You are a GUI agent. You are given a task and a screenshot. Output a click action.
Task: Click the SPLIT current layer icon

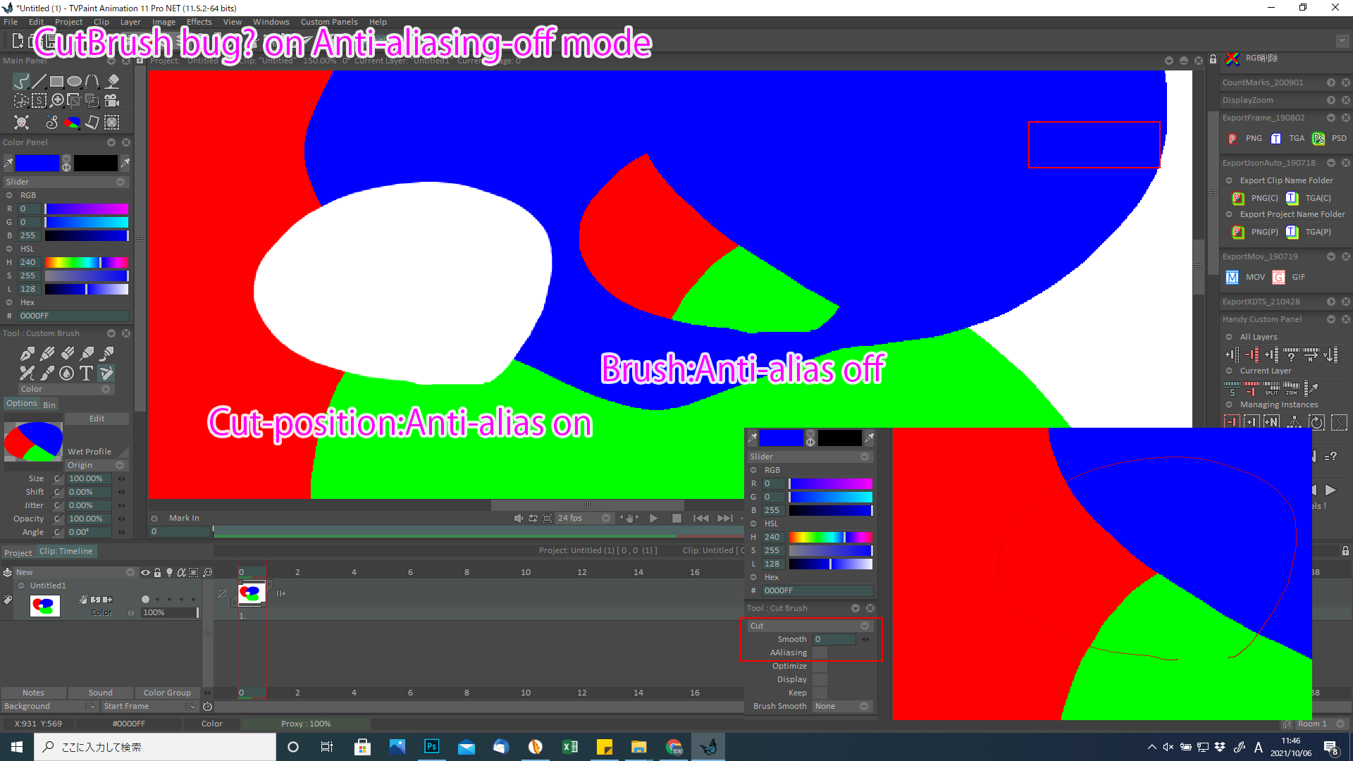pos(1272,388)
